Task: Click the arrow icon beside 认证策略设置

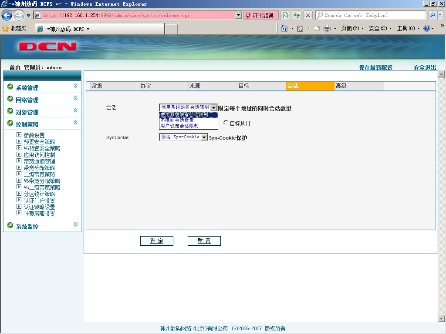Action: tap(19, 207)
